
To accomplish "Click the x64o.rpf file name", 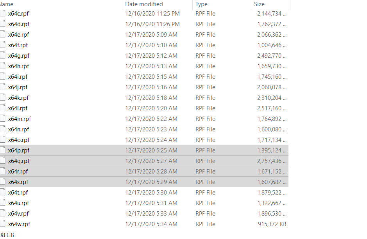I will 19,140.
